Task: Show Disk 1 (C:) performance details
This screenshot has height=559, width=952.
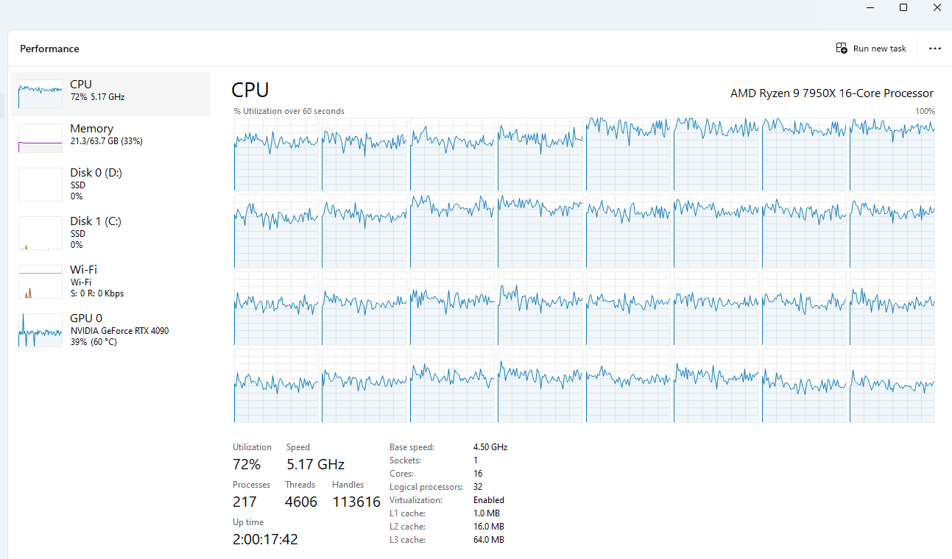Action: point(110,233)
